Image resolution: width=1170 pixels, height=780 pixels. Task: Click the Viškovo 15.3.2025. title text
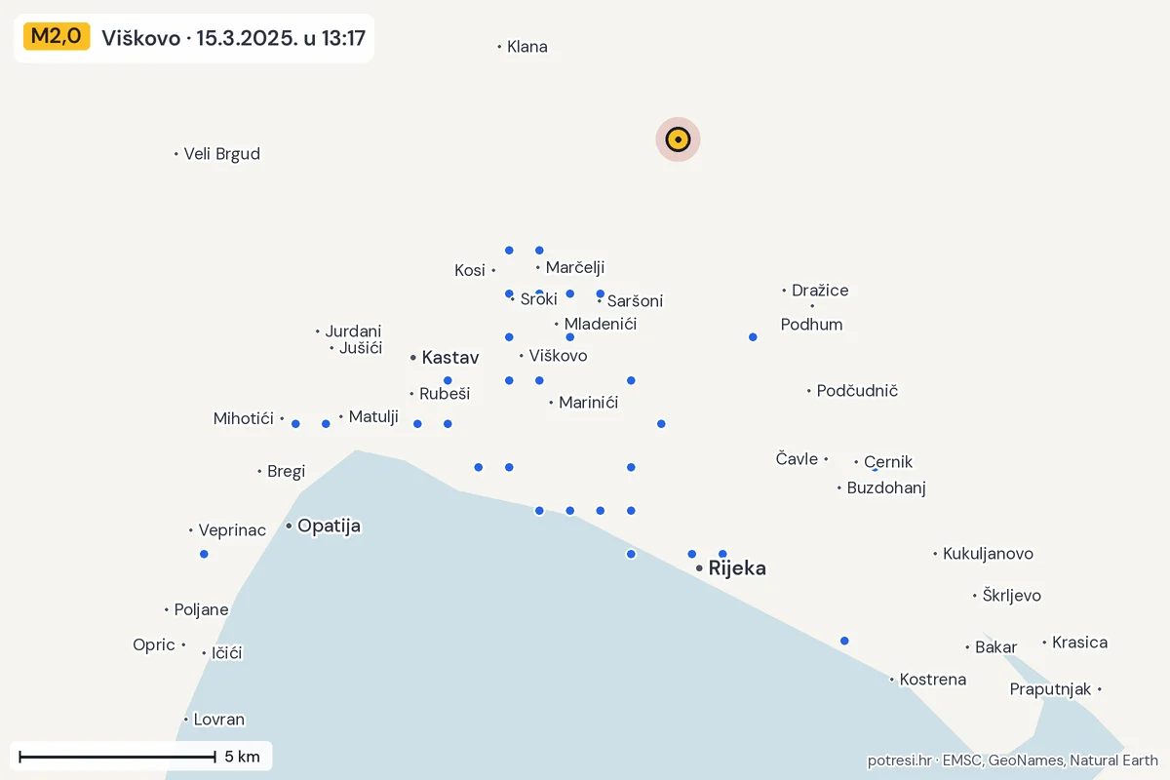tap(233, 38)
